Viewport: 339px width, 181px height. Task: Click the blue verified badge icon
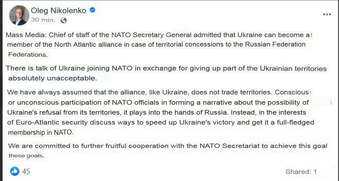point(92,11)
